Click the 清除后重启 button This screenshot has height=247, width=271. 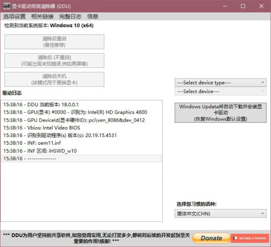[x=54, y=42]
